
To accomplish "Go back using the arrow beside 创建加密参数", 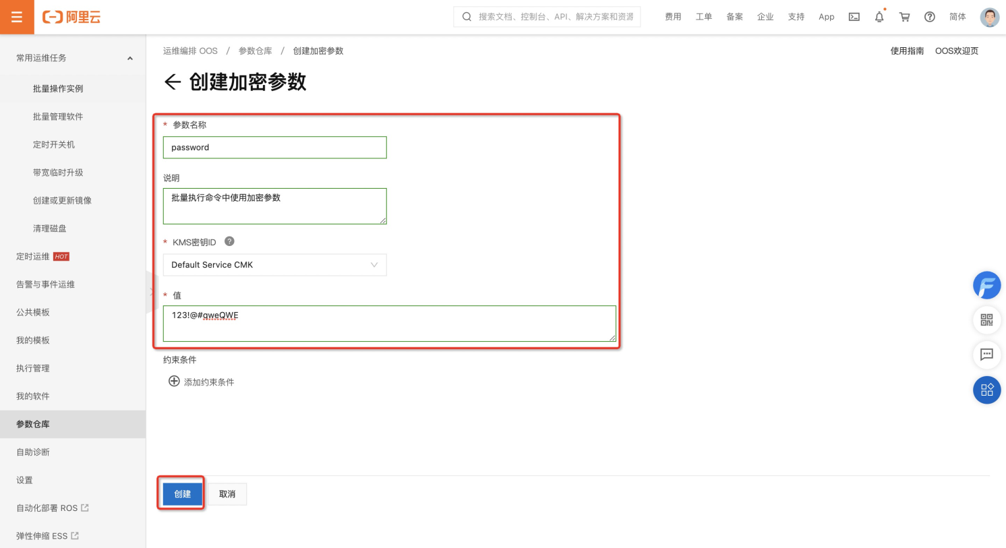I will pyautogui.click(x=173, y=82).
